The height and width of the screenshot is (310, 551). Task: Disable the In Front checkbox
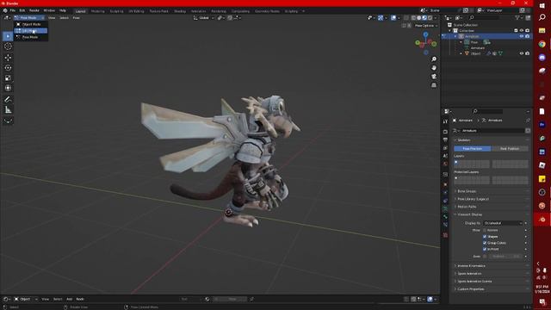pyautogui.click(x=485, y=249)
